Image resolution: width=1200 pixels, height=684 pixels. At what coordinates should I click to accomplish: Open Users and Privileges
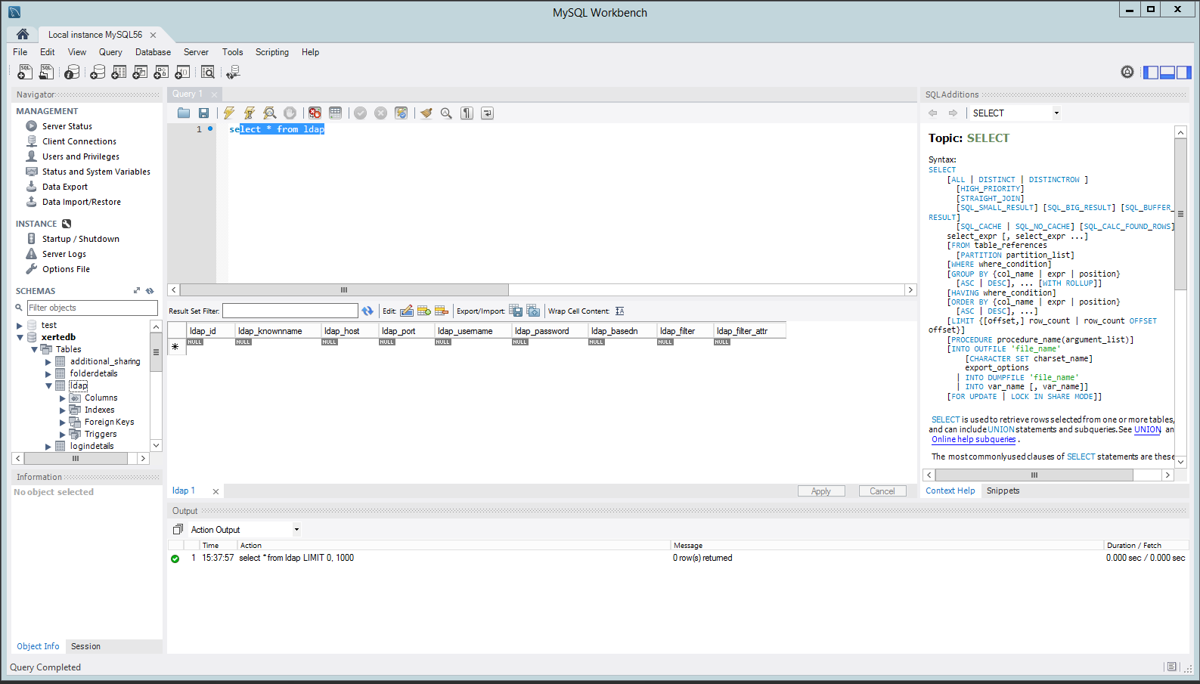[x=81, y=156]
